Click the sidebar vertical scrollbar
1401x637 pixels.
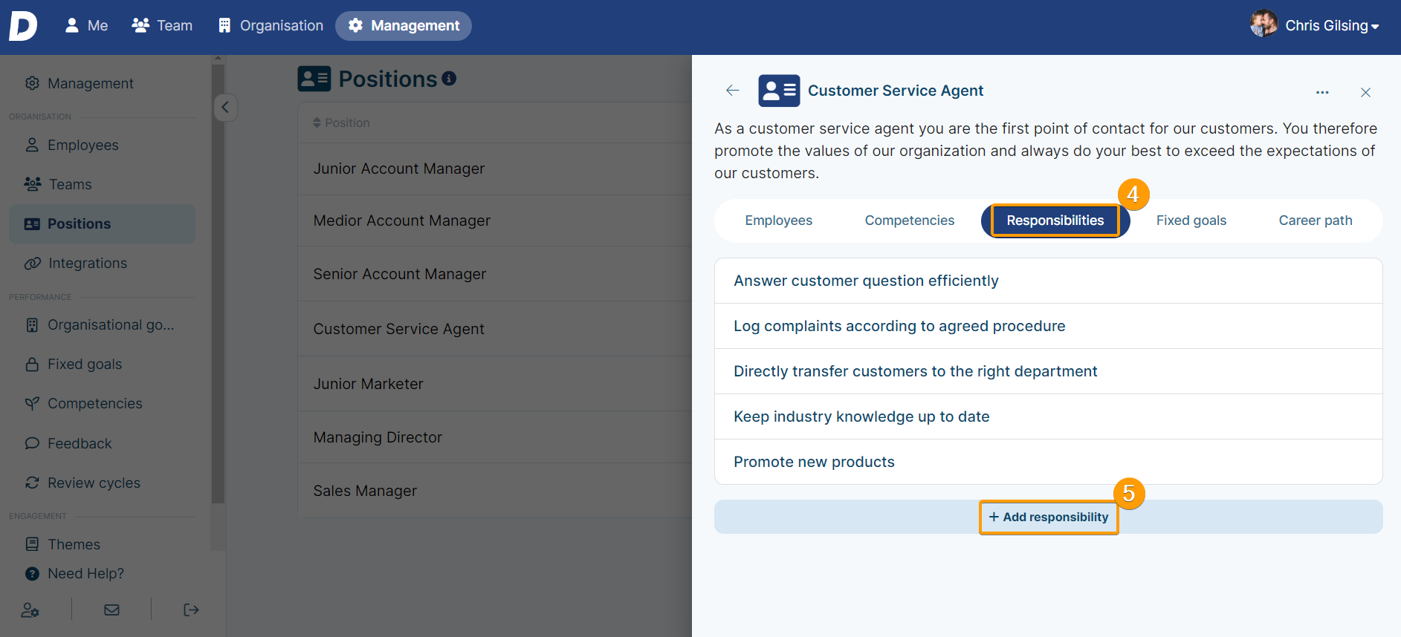click(x=218, y=282)
